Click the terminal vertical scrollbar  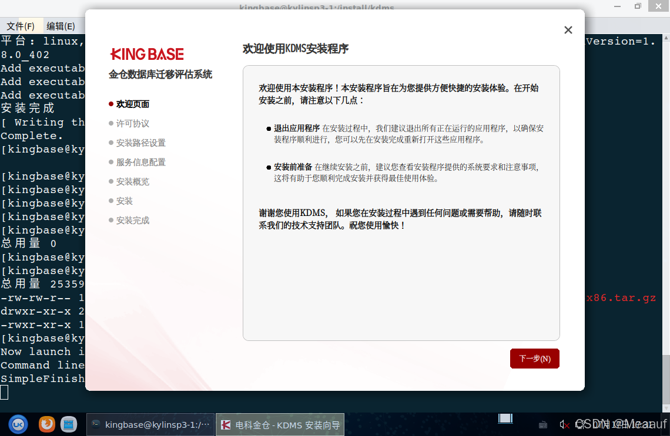[666, 222]
